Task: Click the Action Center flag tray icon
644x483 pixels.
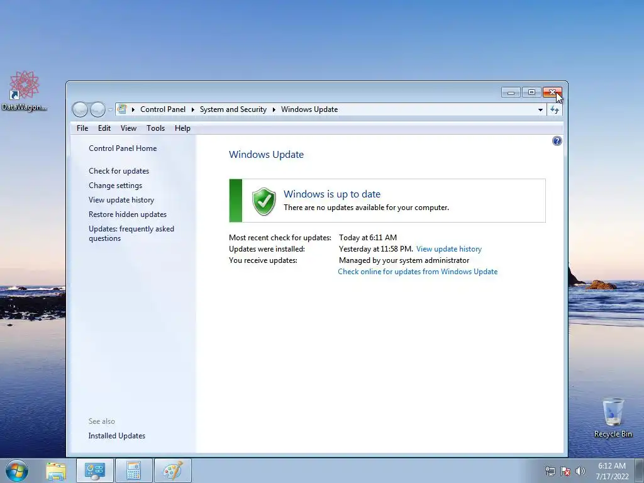Action: coord(565,471)
